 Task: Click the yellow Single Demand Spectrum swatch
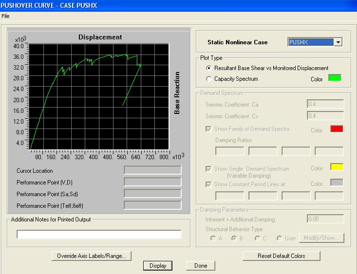click(x=337, y=167)
